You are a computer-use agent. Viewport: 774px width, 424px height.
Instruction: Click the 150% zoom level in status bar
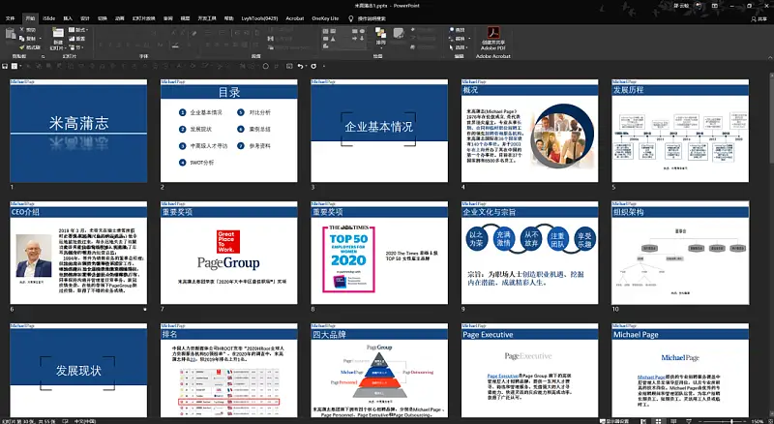(x=758, y=421)
